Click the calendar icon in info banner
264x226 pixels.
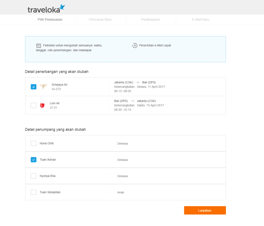click(x=39, y=45)
